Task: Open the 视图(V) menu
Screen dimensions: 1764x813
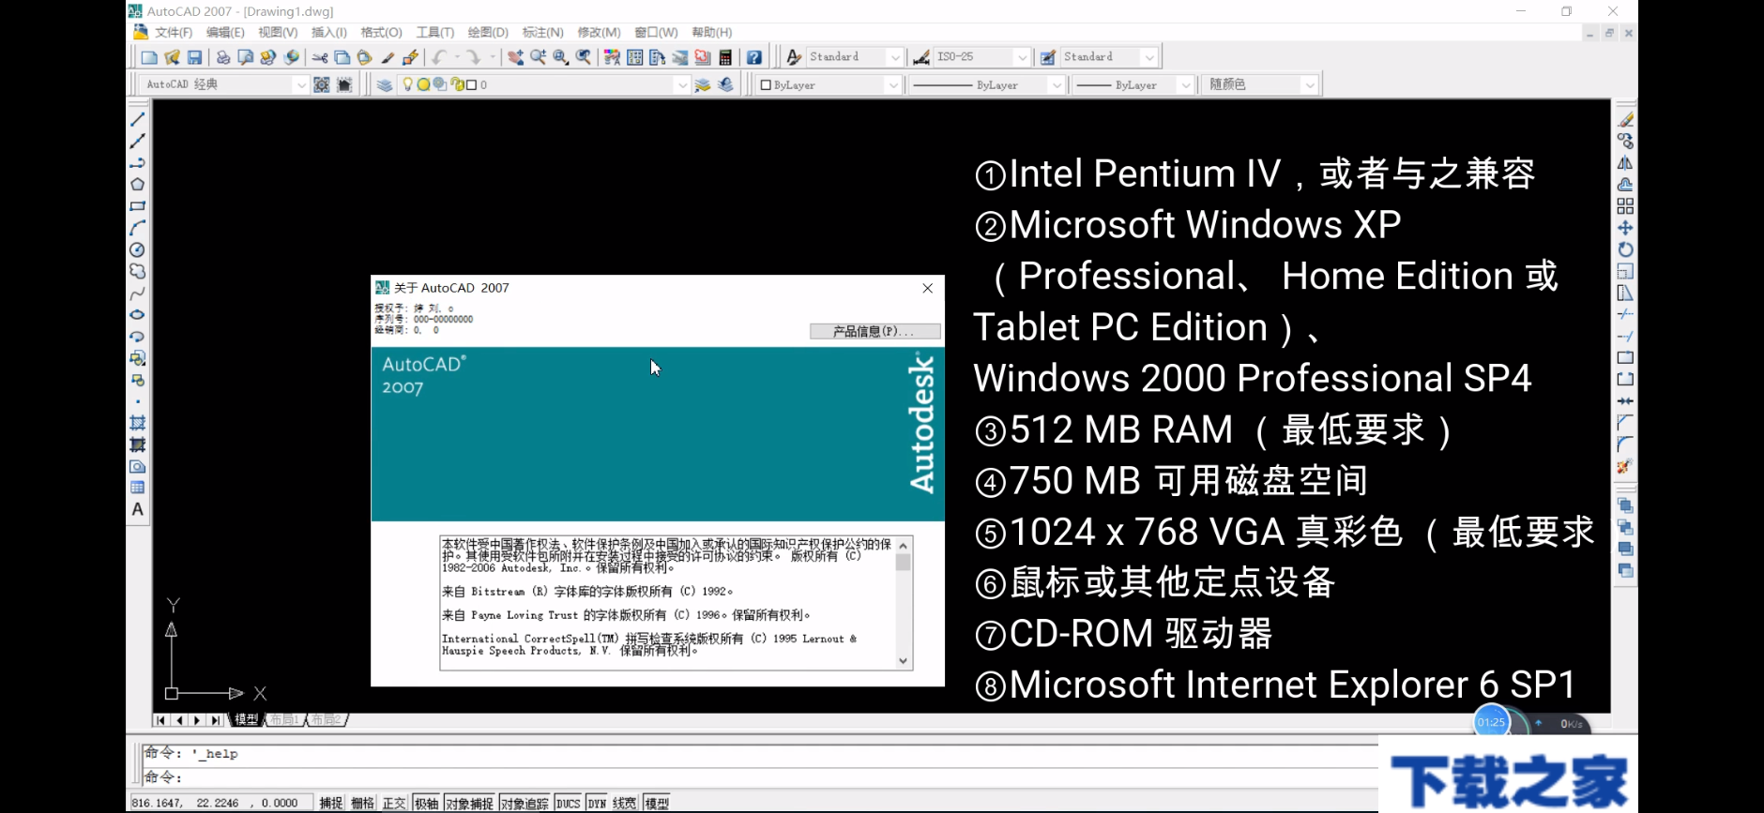Action: click(278, 32)
